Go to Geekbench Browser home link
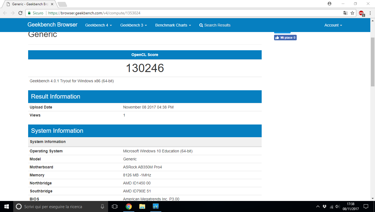Image resolution: width=375 pixels, height=212 pixels. click(52, 25)
